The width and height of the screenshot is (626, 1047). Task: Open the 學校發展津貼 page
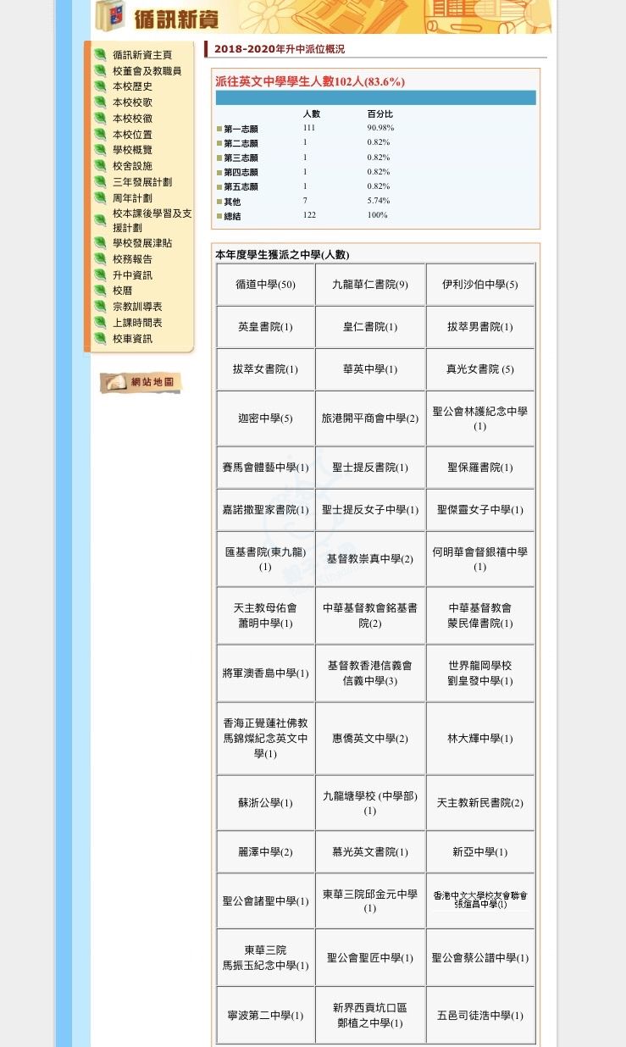tap(141, 243)
